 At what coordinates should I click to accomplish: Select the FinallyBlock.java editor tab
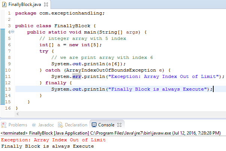pyautogui.click(x=25, y=4)
